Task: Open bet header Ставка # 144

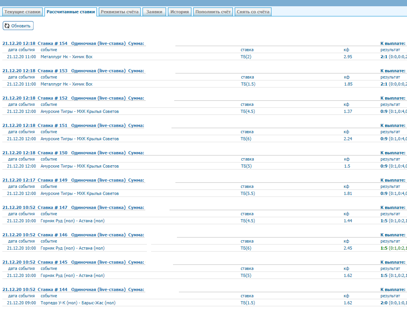Action: point(52,289)
